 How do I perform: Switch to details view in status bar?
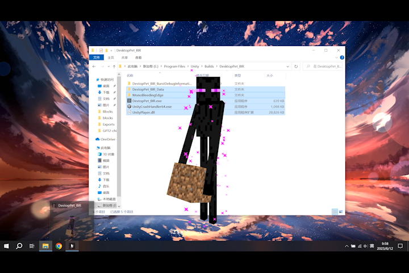(335, 212)
